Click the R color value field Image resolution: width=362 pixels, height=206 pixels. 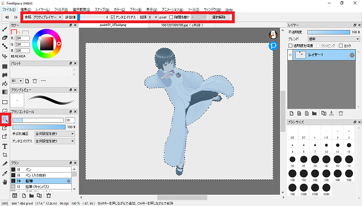[22, 38]
